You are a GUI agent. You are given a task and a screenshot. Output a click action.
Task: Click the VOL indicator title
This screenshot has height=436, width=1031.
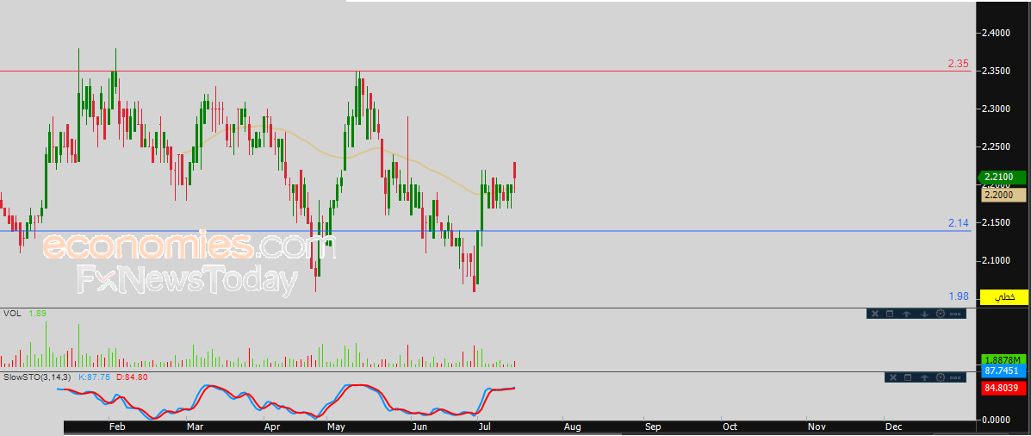13,314
